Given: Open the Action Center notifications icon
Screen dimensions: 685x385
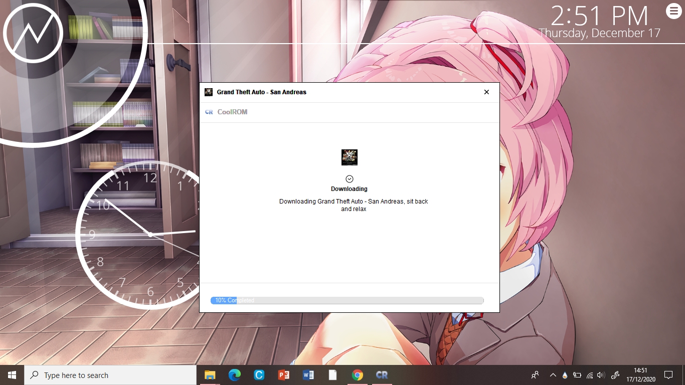Looking at the screenshot, I should point(668,375).
